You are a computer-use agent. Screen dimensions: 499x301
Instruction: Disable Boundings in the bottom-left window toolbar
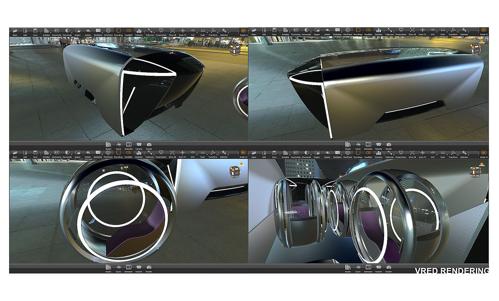[119, 153]
